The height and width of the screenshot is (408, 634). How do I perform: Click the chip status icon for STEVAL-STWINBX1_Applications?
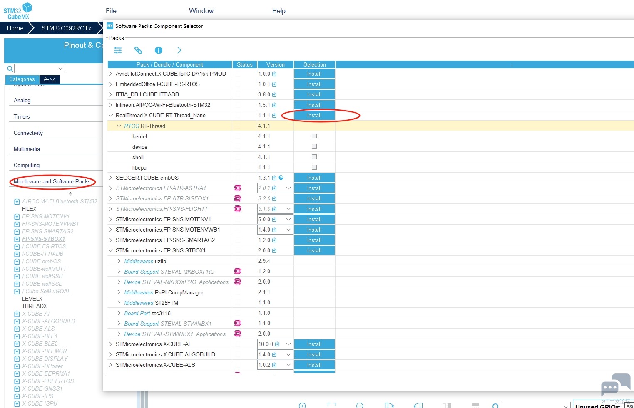[x=238, y=334]
